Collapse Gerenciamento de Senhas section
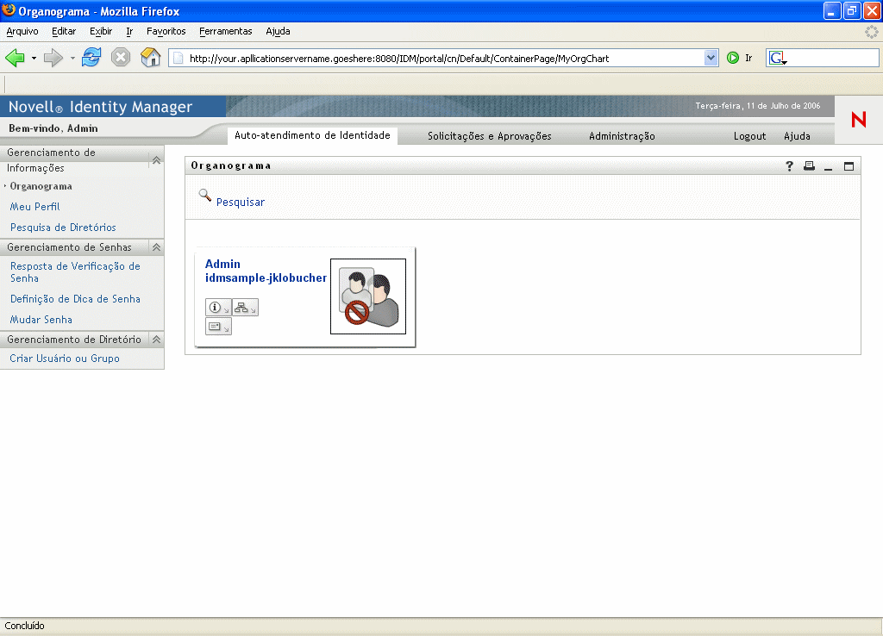The image size is (883, 636). 157,247
